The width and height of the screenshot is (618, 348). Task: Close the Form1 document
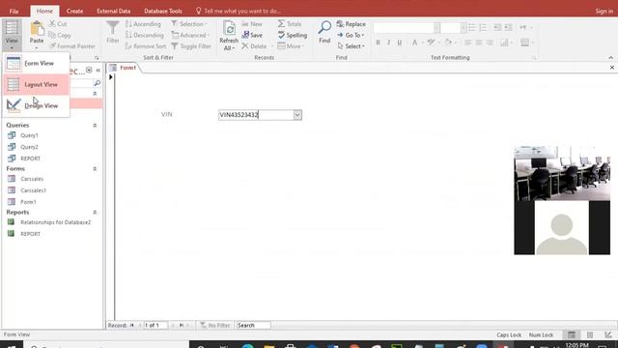pos(612,68)
